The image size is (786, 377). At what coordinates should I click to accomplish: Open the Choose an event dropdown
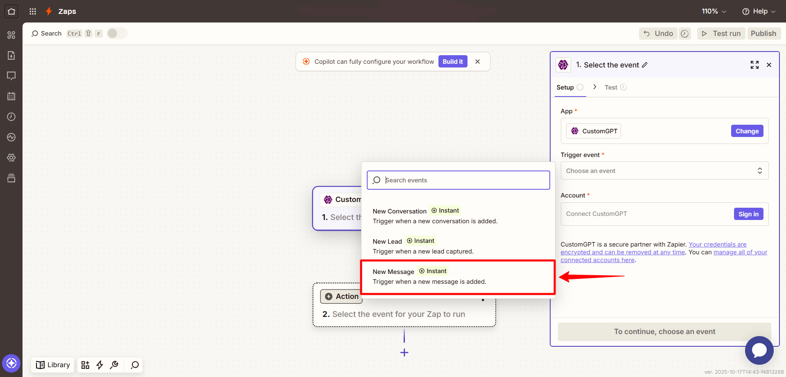point(664,171)
